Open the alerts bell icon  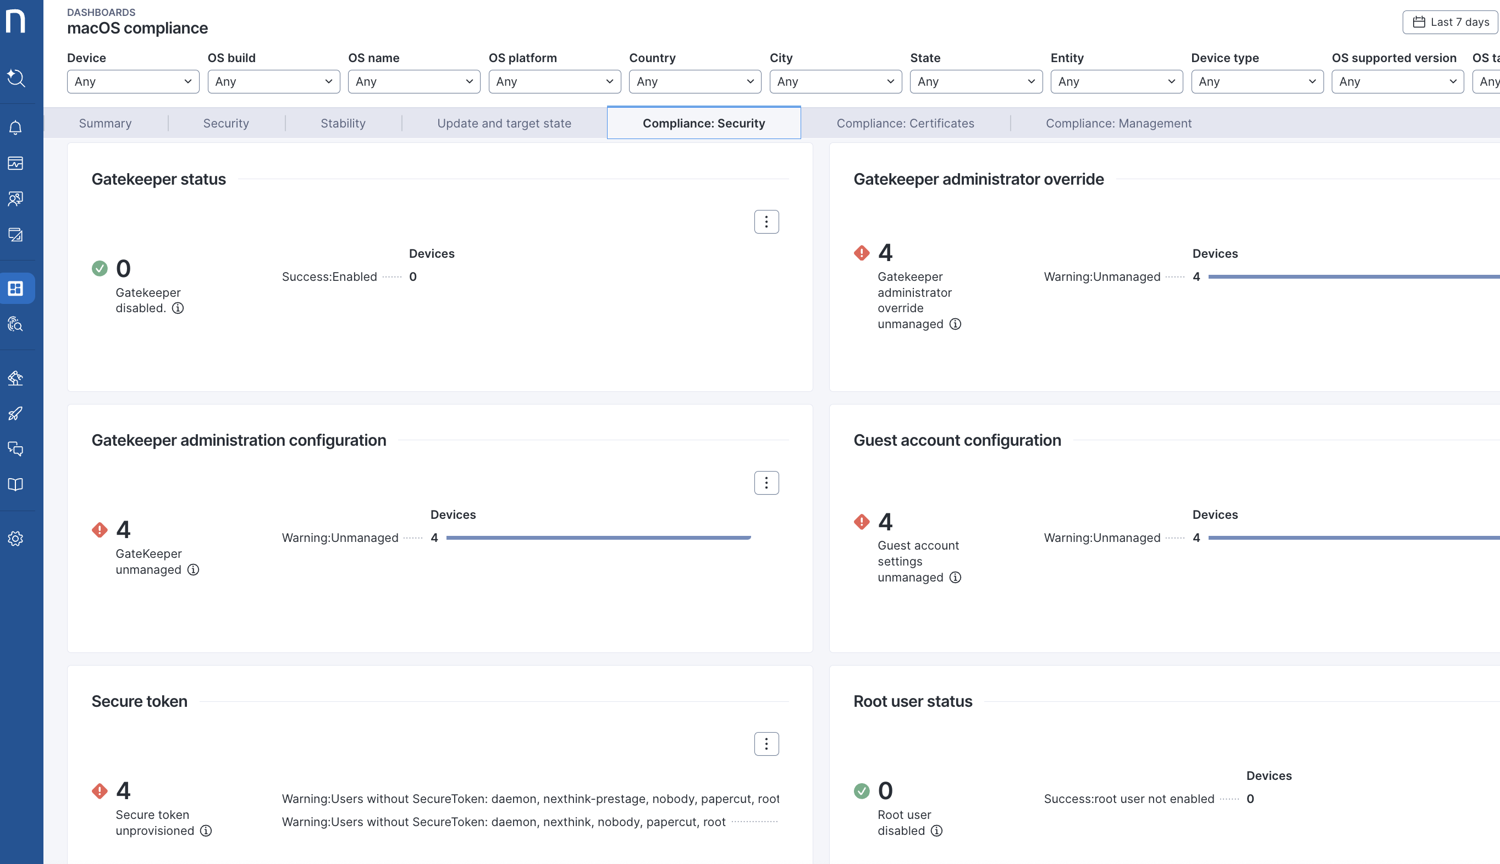pyautogui.click(x=16, y=128)
